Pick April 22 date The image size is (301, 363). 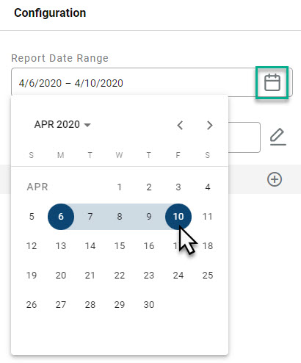pos(120,276)
